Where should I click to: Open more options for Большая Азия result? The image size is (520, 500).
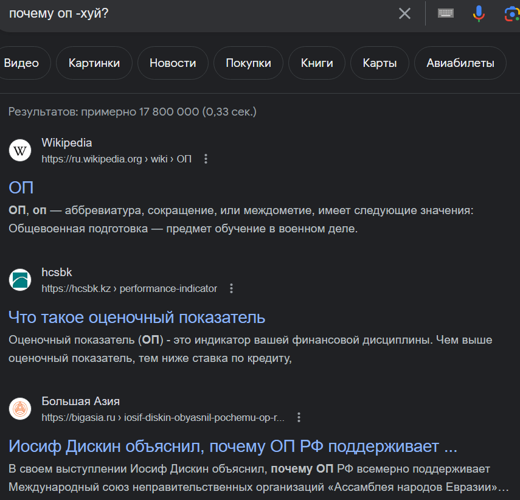pos(299,417)
